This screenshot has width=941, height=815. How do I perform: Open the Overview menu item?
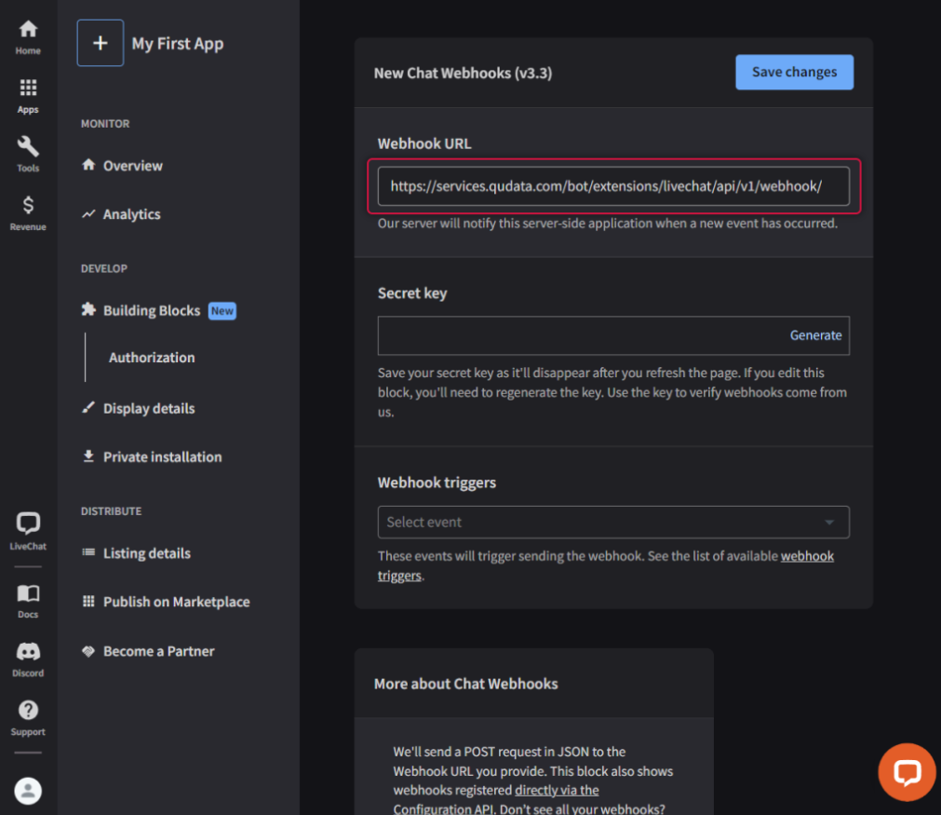[132, 166]
